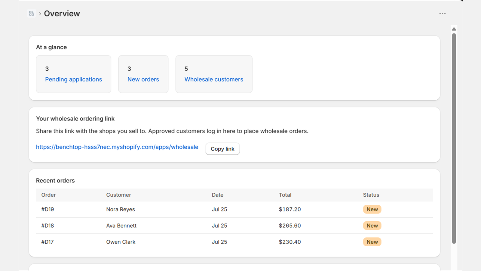Click the Status column header
The width and height of the screenshot is (481, 271).
(x=371, y=195)
